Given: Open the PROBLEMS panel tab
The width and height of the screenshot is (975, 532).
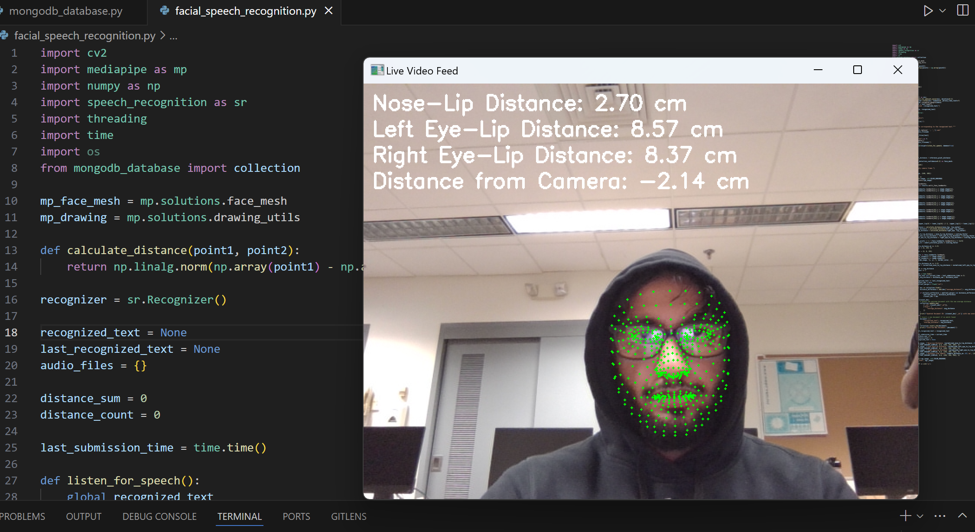Looking at the screenshot, I should point(23,516).
